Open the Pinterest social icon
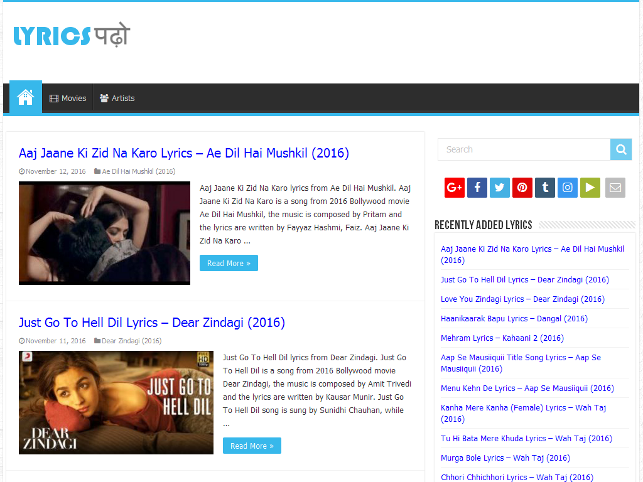Screen dimensions: 643x482 click(522, 188)
